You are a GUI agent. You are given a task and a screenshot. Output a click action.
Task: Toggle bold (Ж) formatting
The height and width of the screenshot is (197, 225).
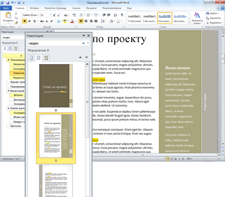[24, 21]
